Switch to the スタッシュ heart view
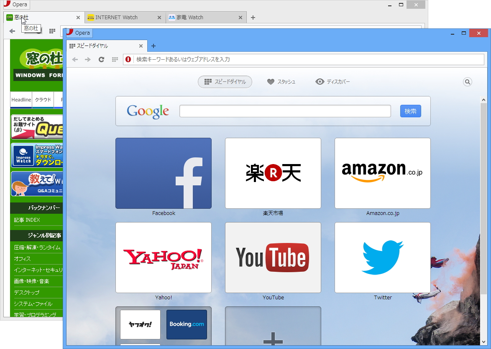This screenshot has width=491, height=349. point(281,82)
